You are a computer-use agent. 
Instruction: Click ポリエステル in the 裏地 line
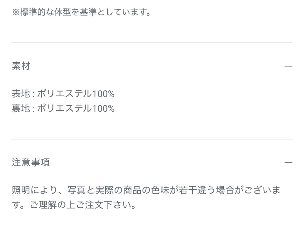[x=64, y=108]
